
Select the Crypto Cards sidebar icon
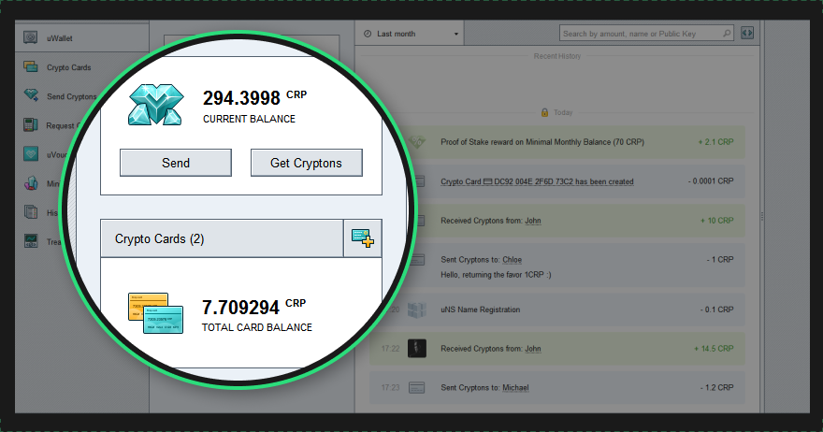click(31, 66)
